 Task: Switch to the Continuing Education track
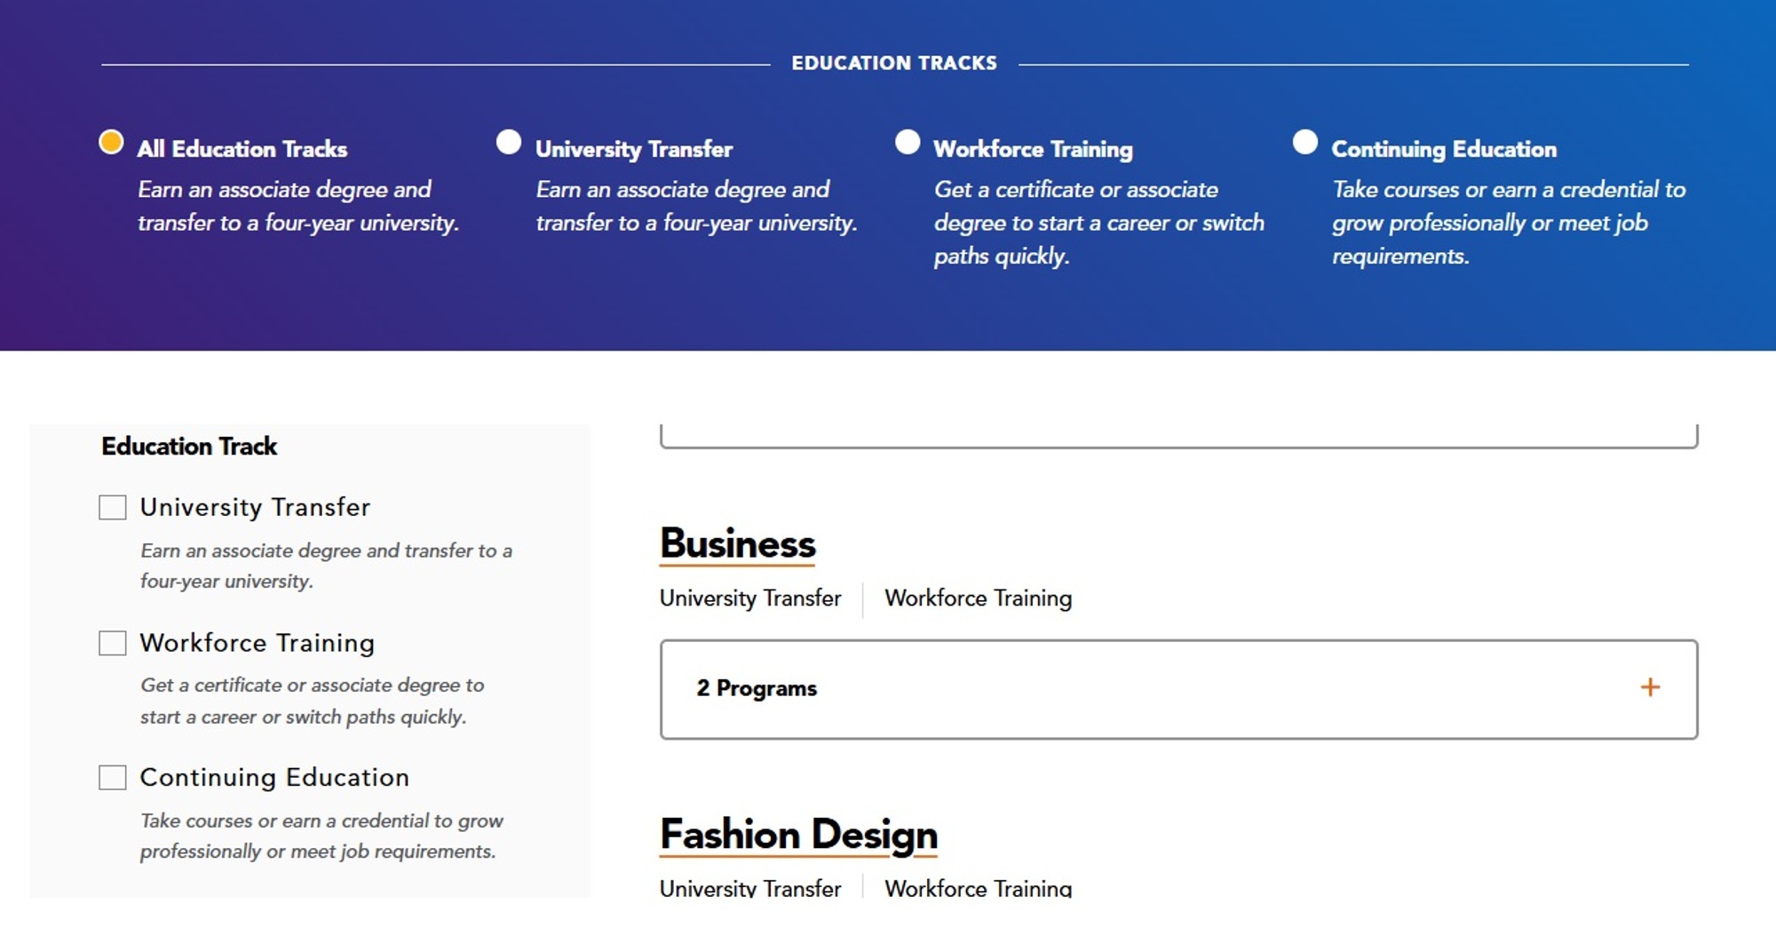coord(1304,140)
